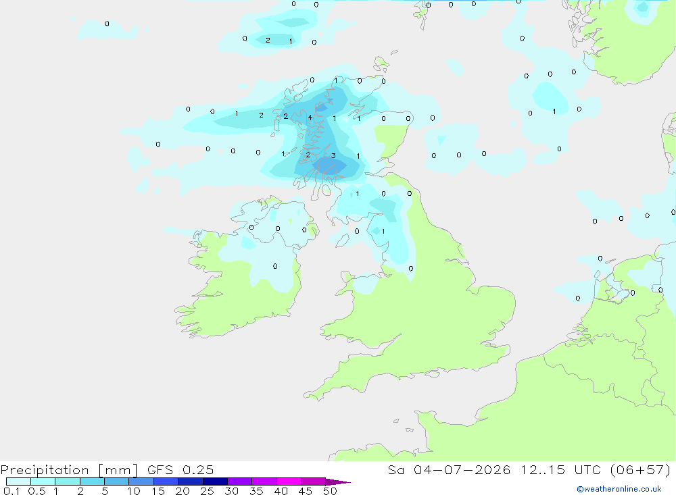The height and width of the screenshot is (495, 676).
Task: Click the 40–45 mm magenta legend box
Action: pyautogui.click(x=289, y=481)
